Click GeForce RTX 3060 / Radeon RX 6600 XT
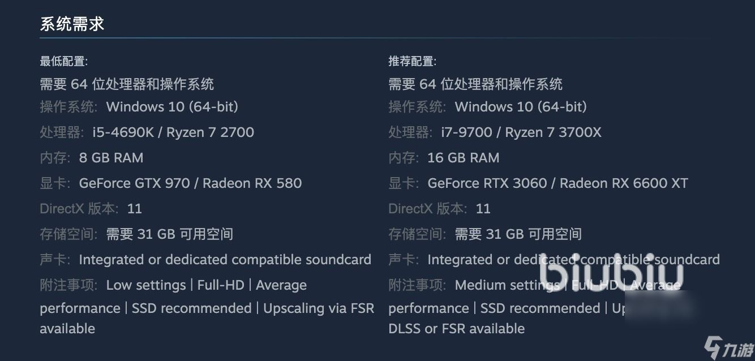 [558, 183]
